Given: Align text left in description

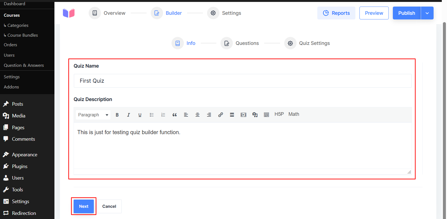Looking at the screenshot, I should coord(186,115).
